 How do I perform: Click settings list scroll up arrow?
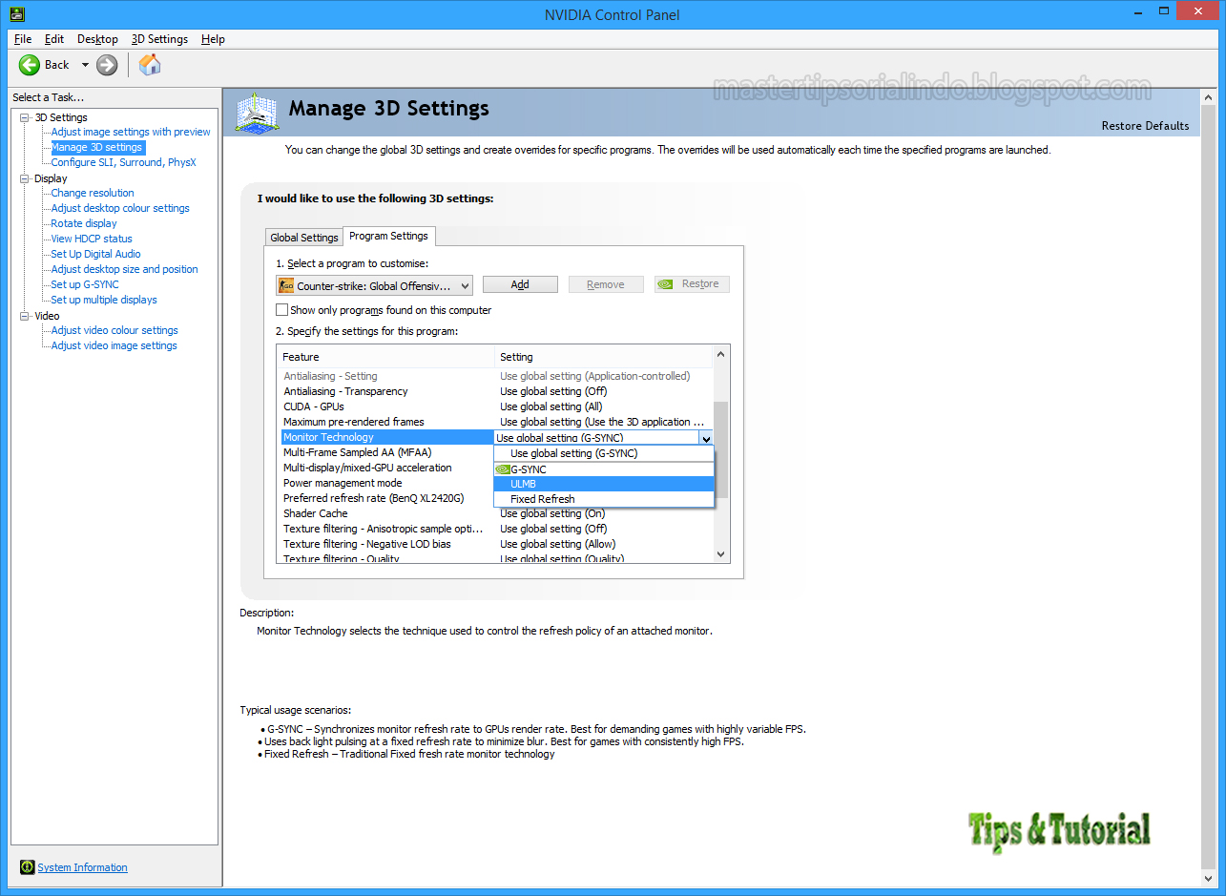(720, 355)
